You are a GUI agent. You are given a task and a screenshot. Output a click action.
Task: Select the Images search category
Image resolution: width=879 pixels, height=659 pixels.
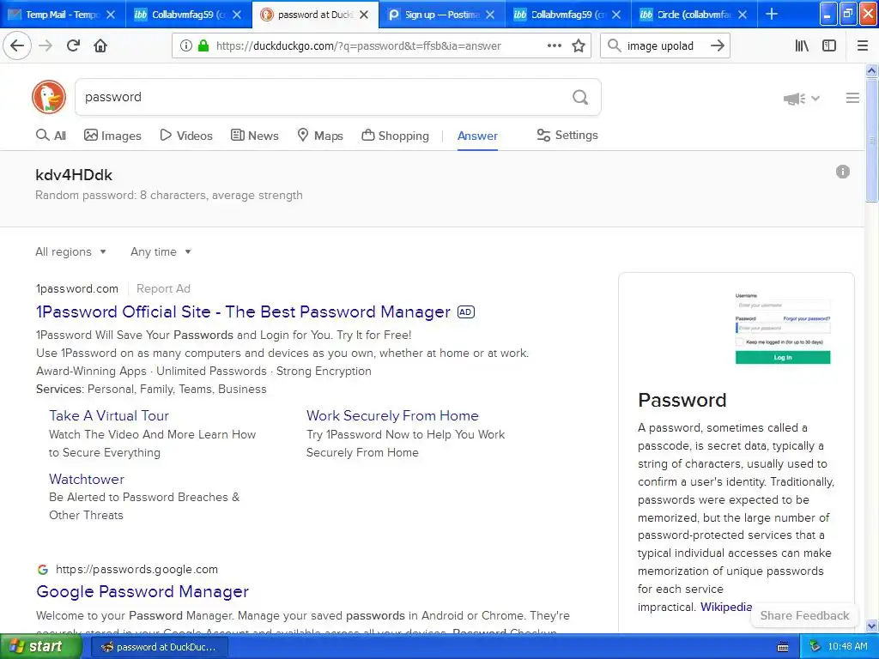click(112, 136)
